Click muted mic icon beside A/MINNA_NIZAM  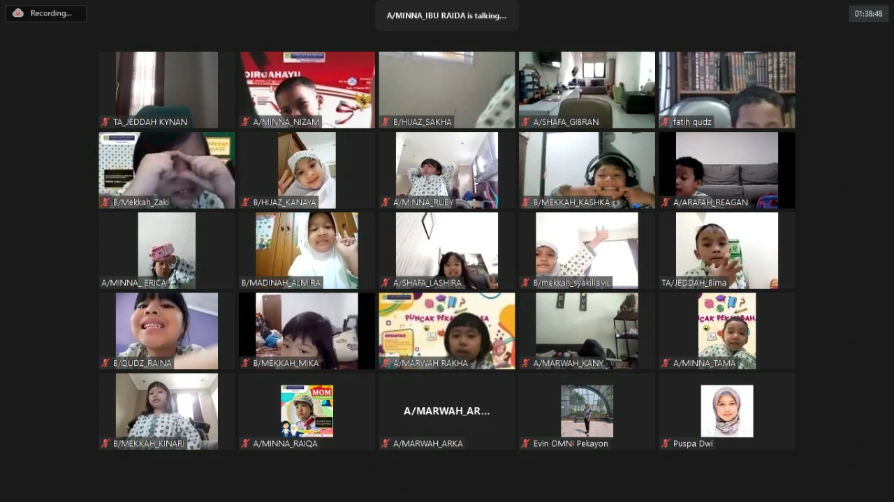click(246, 122)
